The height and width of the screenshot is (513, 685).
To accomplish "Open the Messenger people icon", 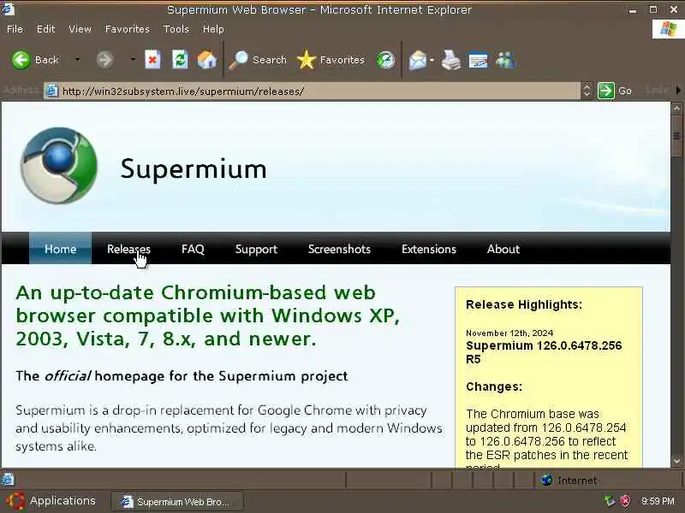I will point(505,60).
